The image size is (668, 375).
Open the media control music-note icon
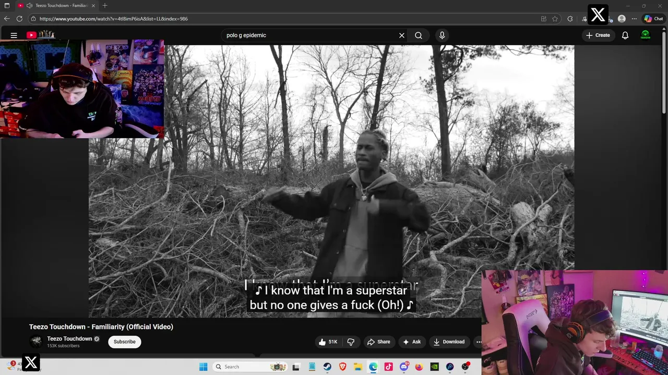pyautogui.click(x=584, y=19)
